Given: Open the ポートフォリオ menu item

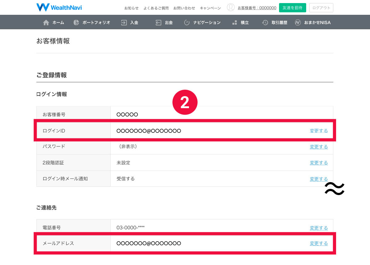Looking at the screenshot, I should (x=96, y=22).
